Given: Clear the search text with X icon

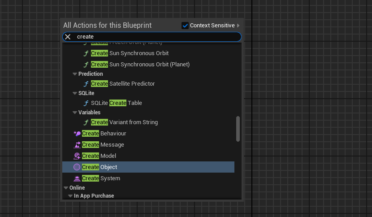Looking at the screenshot, I should click(68, 37).
